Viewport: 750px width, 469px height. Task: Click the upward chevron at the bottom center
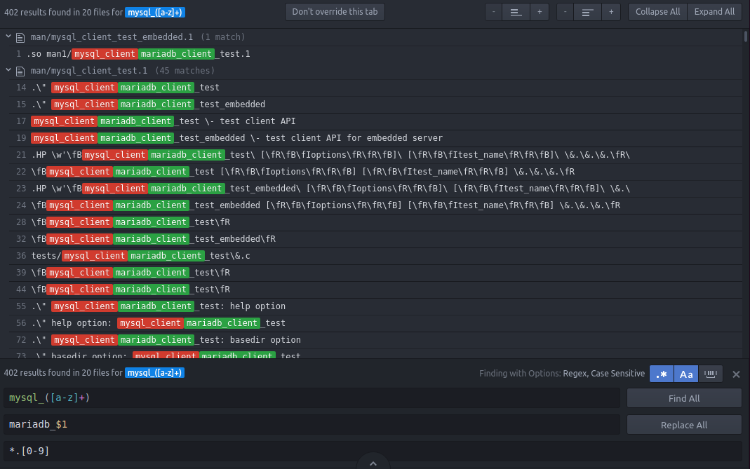[373, 463]
